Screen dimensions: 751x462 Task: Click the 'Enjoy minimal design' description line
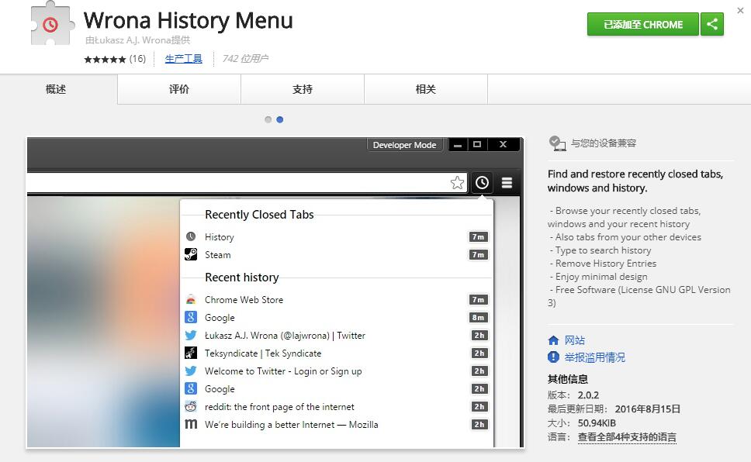599,277
